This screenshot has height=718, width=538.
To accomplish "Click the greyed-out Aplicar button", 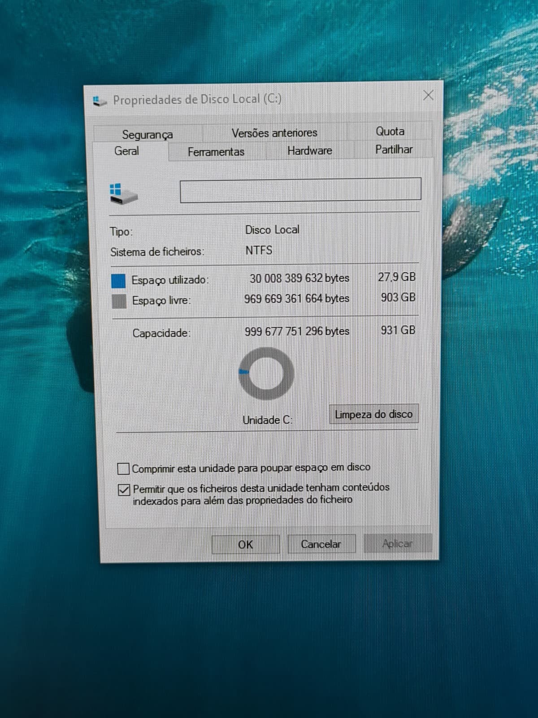I will (x=398, y=543).
